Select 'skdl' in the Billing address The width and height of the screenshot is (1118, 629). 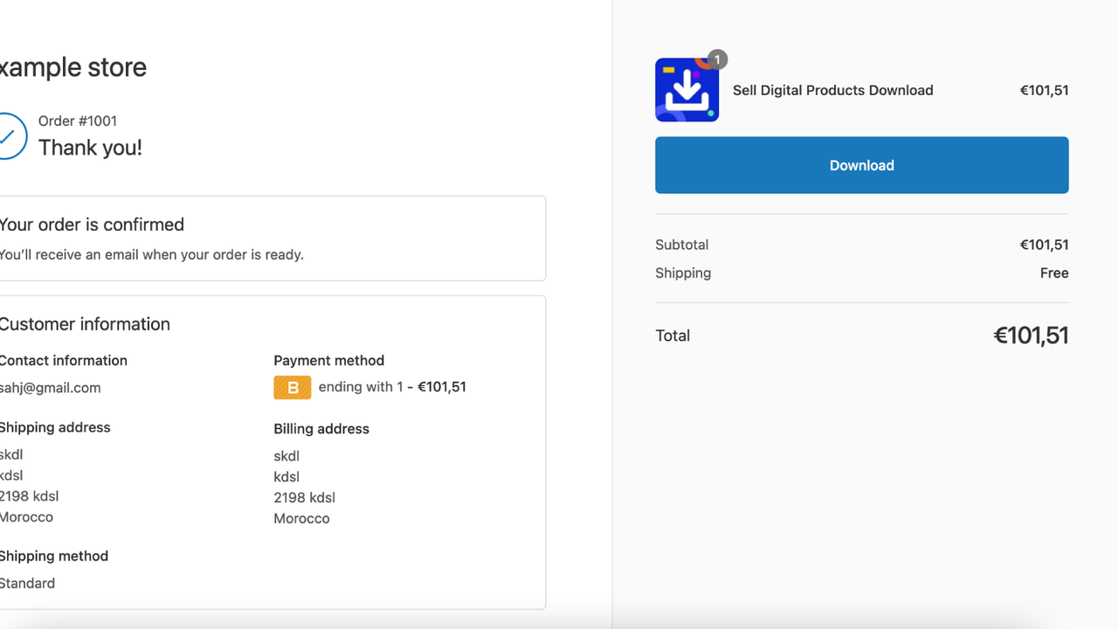286,456
